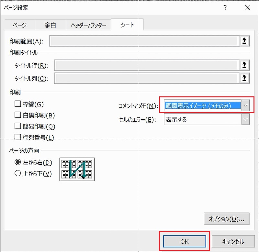Image resolution: width=259 pixels, height=252 pixels.
Task: Click the キャンセル button
Action: click(x=233, y=241)
